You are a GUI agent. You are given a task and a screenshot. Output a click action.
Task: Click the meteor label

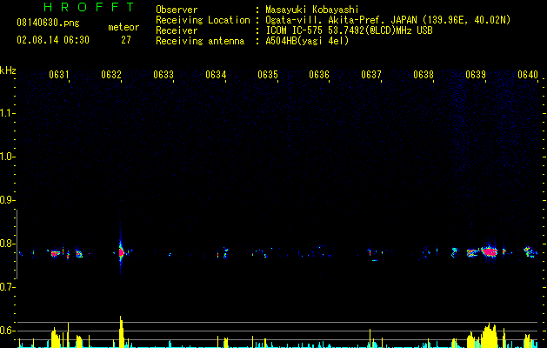[x=123, y=27]
